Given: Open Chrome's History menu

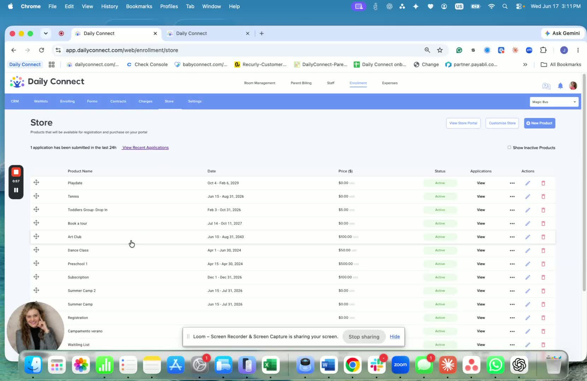Looking at the screenshot, I should (x=109, y=6).
